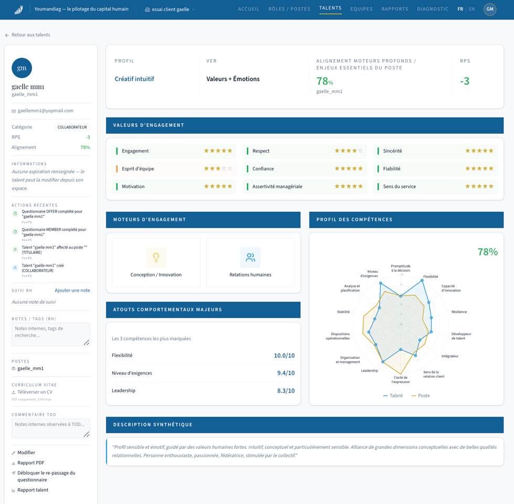Click the Relations humaines people icon

(251, 257)
